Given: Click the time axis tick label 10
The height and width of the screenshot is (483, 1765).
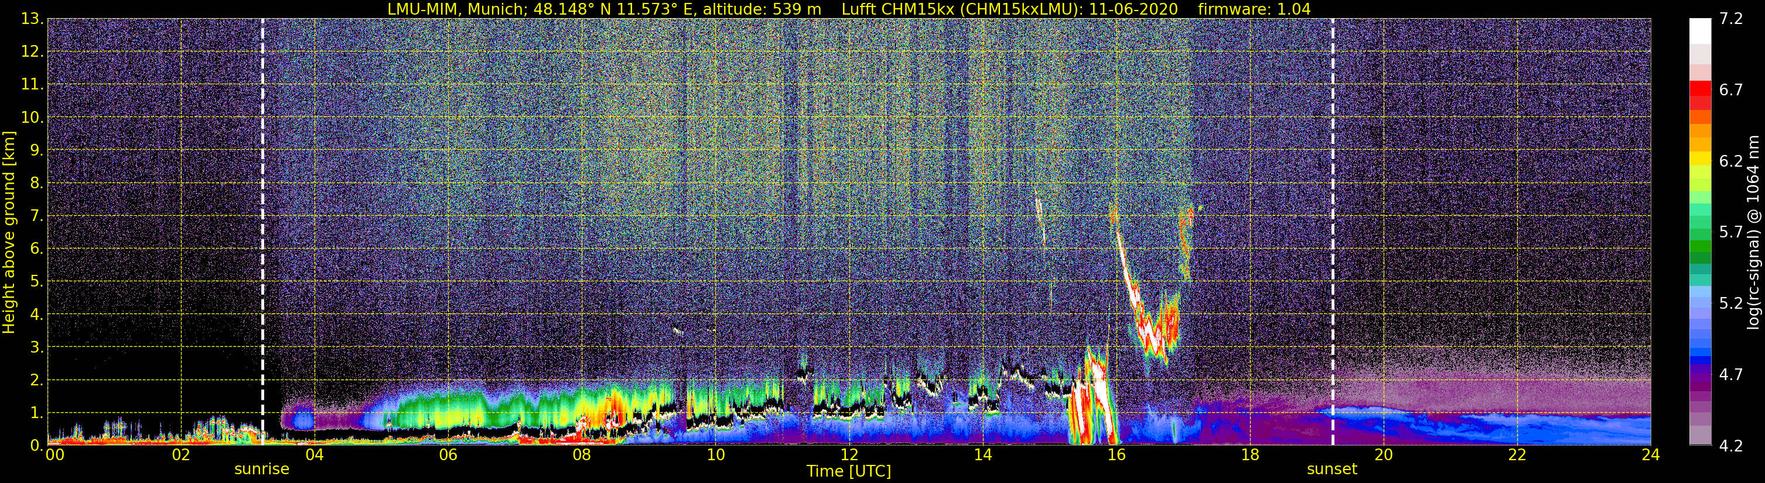Looking at the screenshot, I should point(715,456).
